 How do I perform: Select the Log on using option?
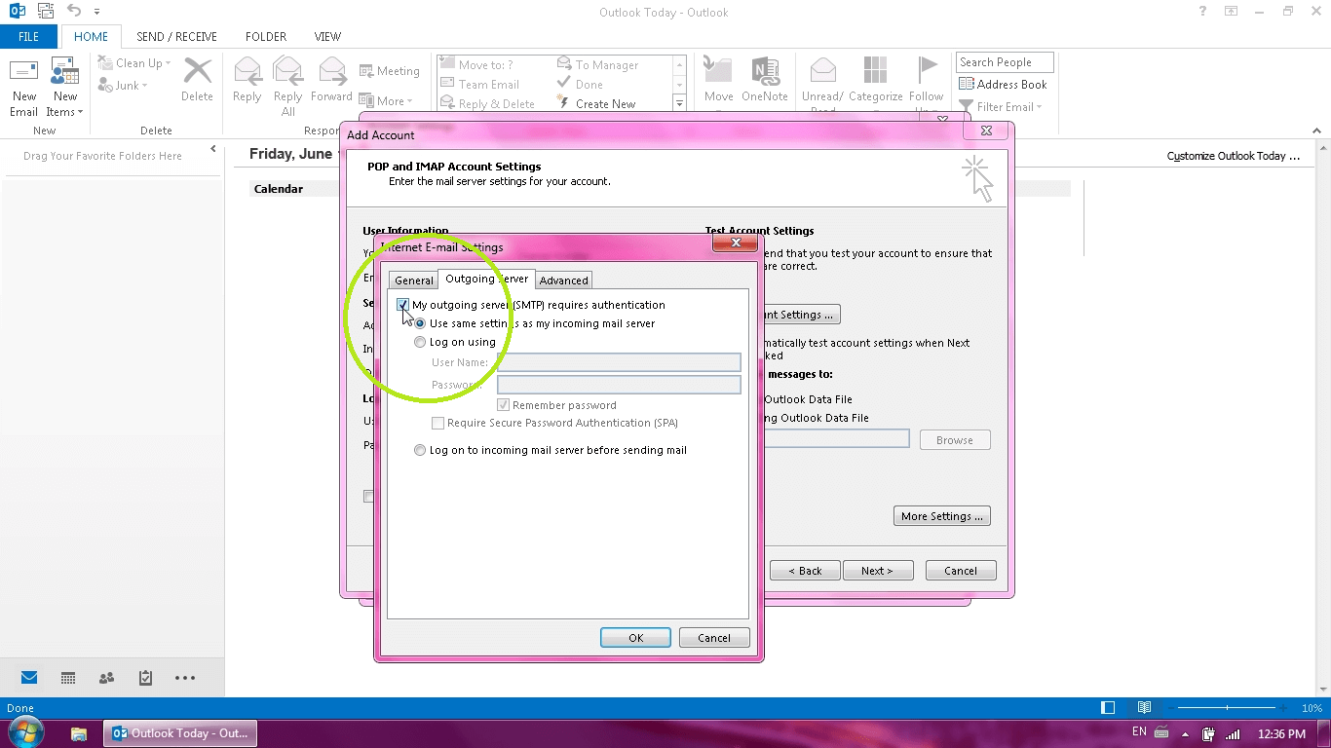(x=420, y=342)
